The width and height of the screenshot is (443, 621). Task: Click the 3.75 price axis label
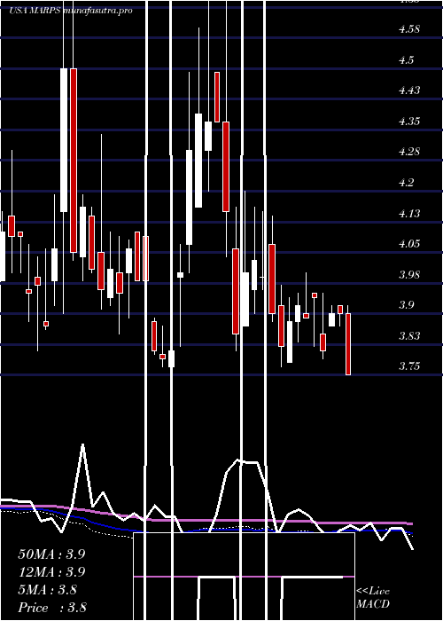(x=409, y=366)
